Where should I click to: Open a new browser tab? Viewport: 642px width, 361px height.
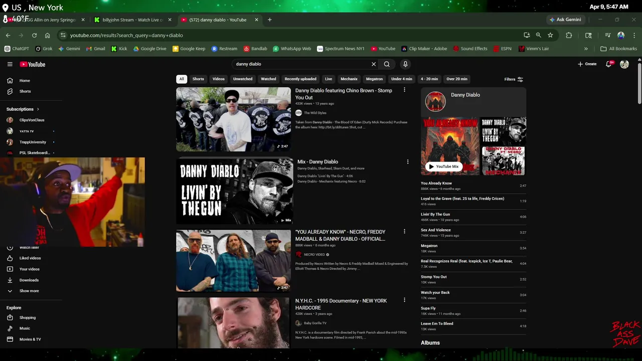269,20
